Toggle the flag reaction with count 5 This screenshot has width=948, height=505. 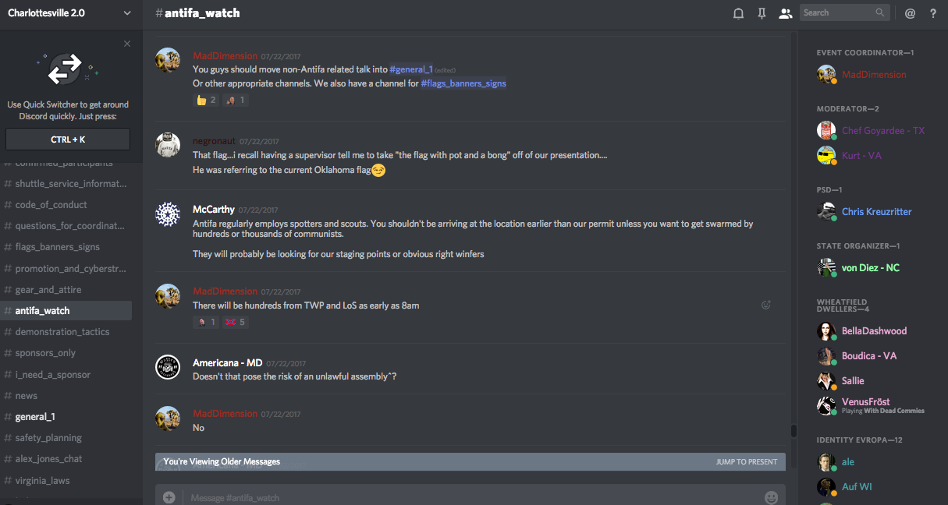235,322
